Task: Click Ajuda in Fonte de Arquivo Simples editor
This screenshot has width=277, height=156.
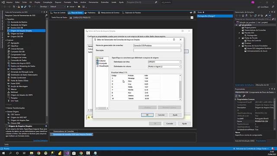Action: (184, 123)
